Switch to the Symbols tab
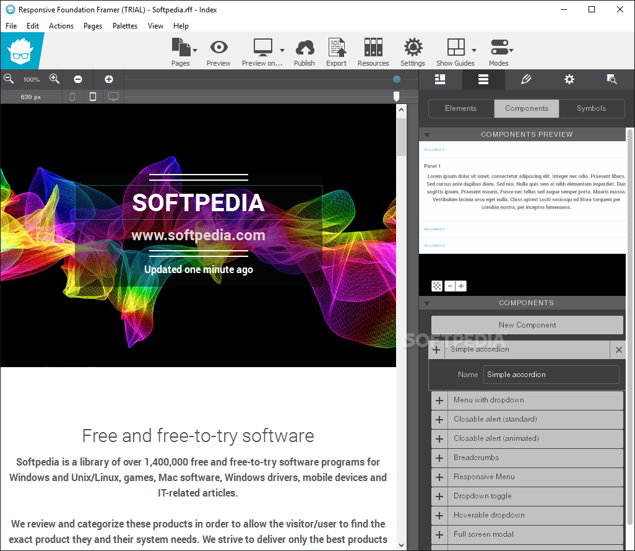The height and width of the screenshot is (551, 635). pyautogui.click(x=592, y=108)
